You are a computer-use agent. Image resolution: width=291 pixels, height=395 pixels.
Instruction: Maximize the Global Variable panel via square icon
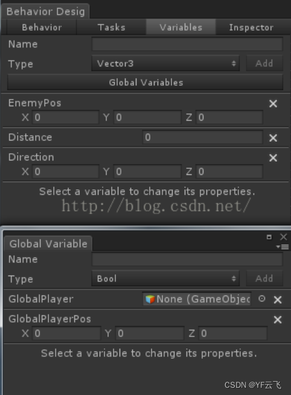[x=269, y=237]
